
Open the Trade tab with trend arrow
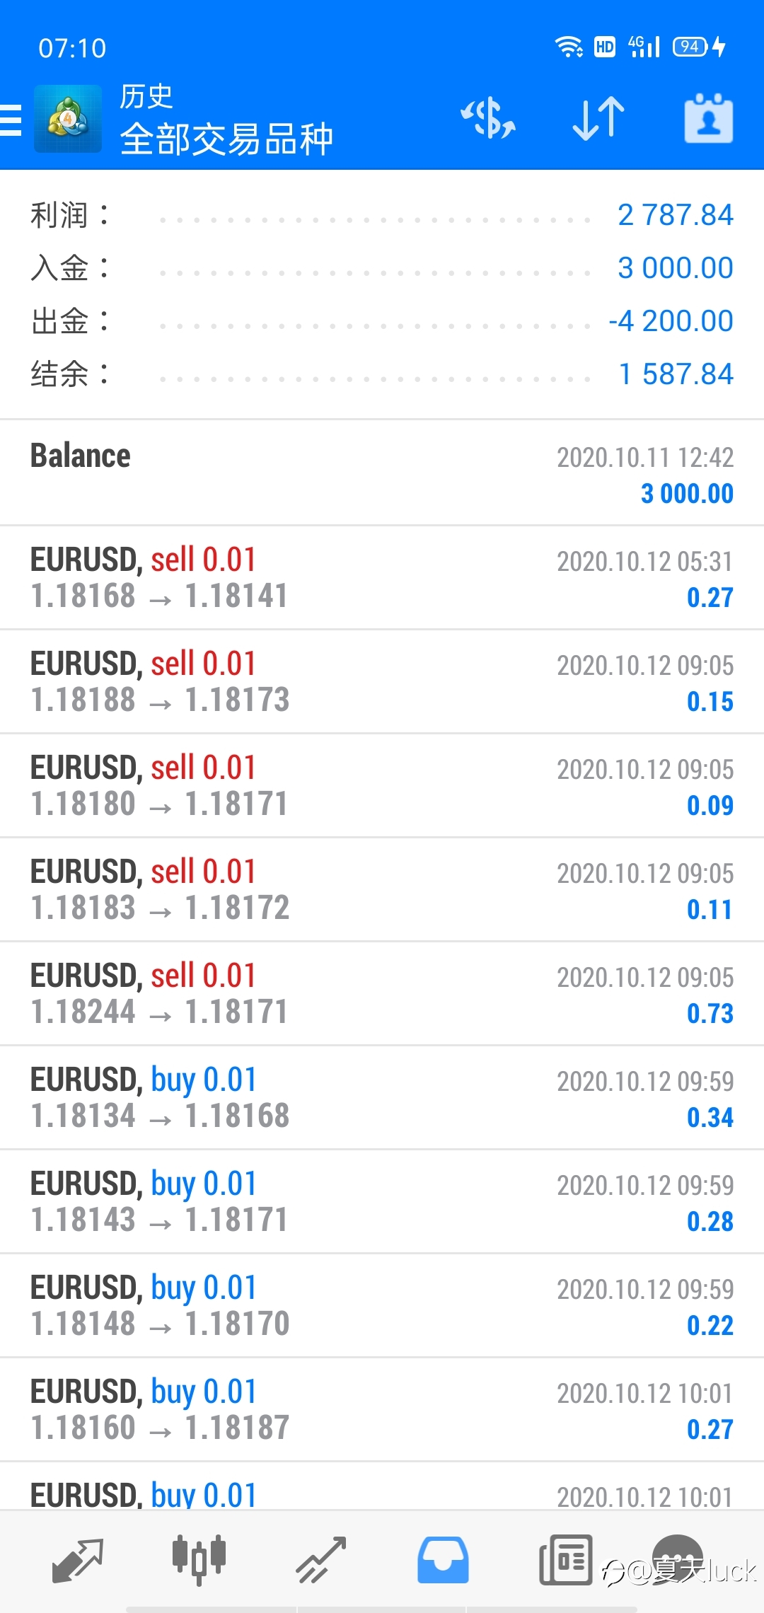point(321,1559)
